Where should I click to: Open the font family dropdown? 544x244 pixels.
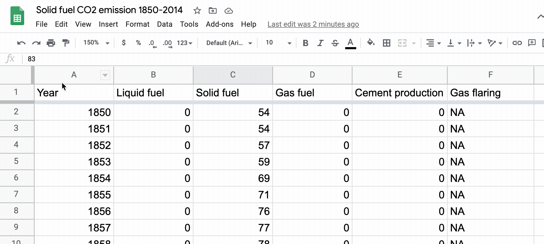click(229, 43)
